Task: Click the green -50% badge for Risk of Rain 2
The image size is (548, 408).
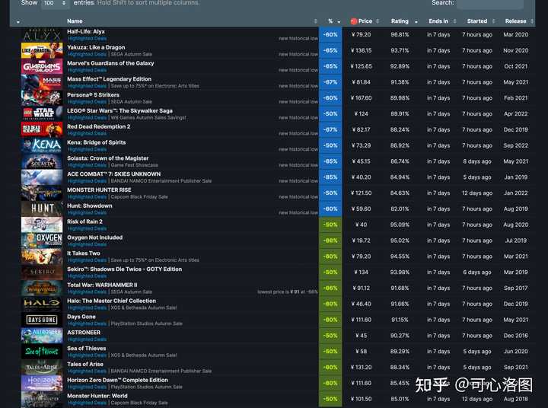Action: point(330,225)
